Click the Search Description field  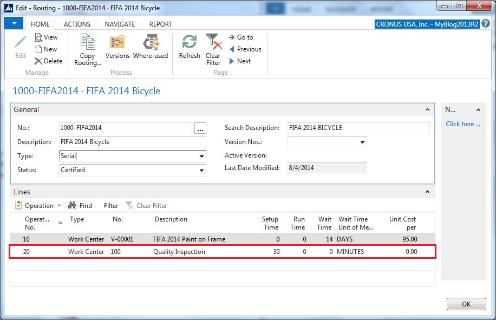tap(358, 128)
